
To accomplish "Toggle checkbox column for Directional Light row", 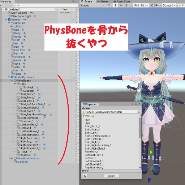I will tap(77, 16).
